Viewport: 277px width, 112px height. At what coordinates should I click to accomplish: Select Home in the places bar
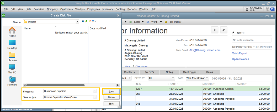(x=12, y=32)
